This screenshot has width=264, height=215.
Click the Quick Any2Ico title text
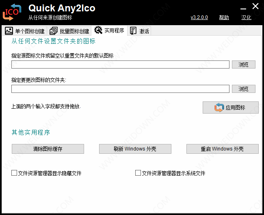62,8
